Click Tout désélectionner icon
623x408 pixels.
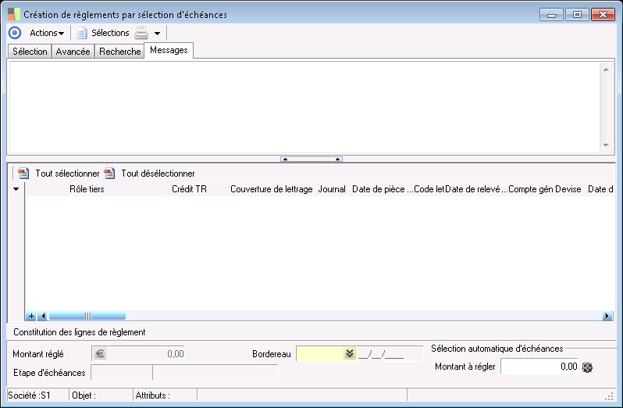109,174
